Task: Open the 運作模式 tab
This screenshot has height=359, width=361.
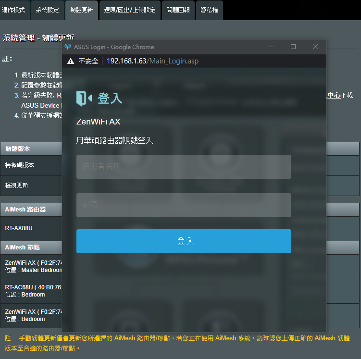Action: click(x=14, y=10)
